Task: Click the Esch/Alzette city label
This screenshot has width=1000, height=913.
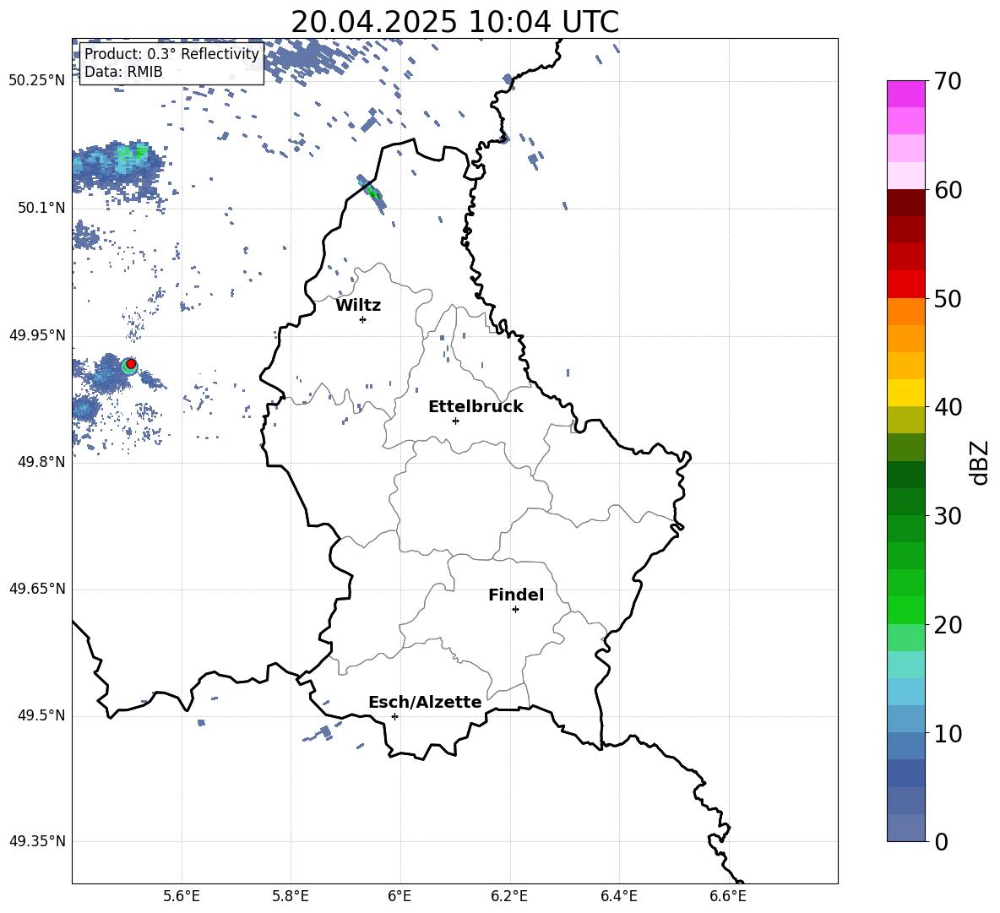Action: (x=426, y=702)
